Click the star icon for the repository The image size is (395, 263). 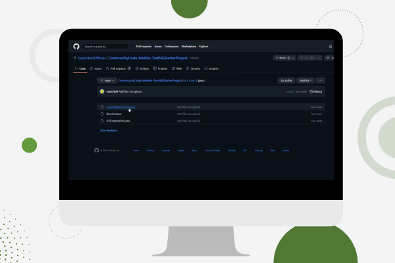[x=328, y=58]
